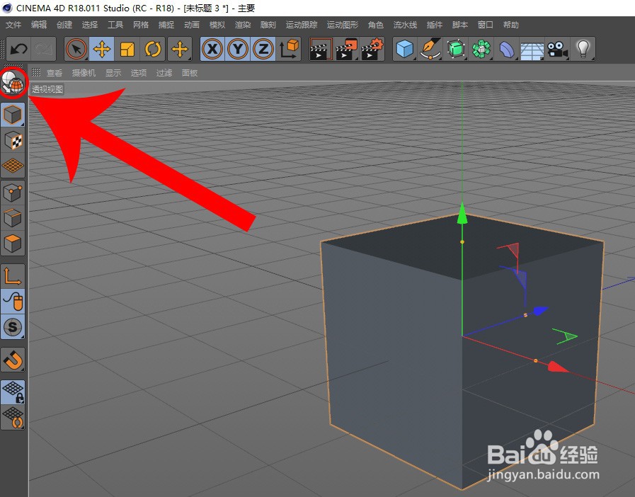Screen dimensions: 635x497
Task: Click the Undo arrow icon
Action: pyautogui.click(x=18, y=49)
